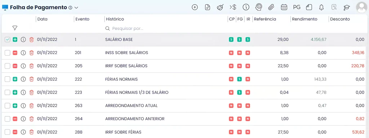Click evento number 263

[79, 106]
